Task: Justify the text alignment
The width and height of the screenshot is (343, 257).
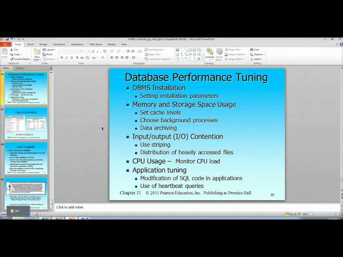Action: 127,58
